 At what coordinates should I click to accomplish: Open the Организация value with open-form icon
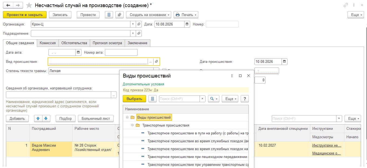point(139,24)
